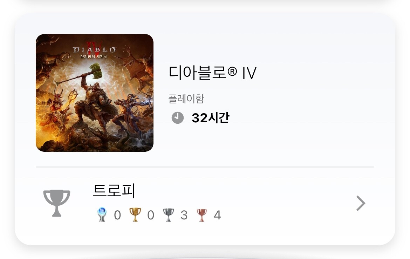
Task: Click the silver trophy count 3
Action: (184, 215)
